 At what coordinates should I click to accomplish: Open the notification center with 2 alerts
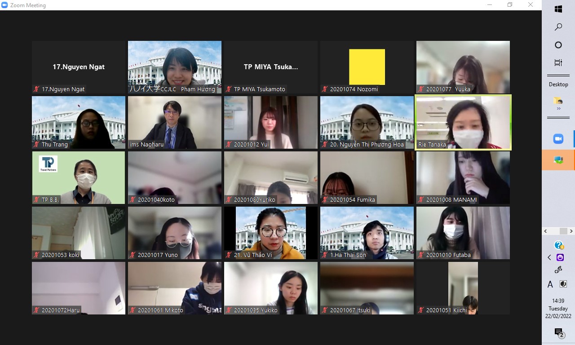click(x=559, y=332)
